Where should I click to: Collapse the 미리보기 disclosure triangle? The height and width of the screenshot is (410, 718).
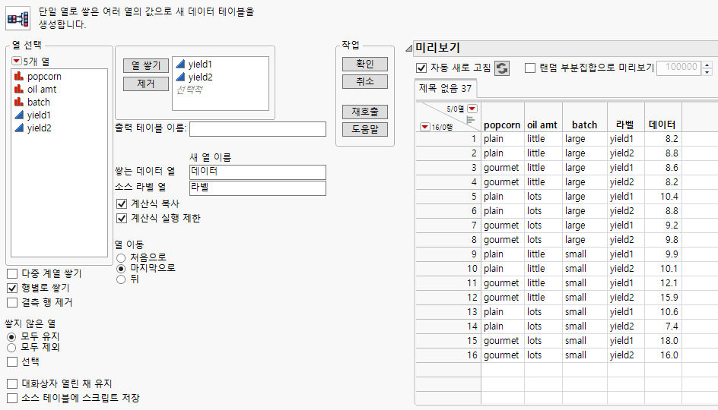tap(409, 48)
